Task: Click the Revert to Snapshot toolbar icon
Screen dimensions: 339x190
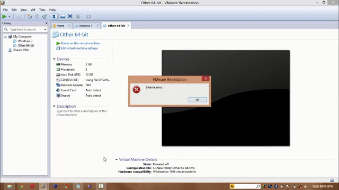Action: (x=37, y=16)
